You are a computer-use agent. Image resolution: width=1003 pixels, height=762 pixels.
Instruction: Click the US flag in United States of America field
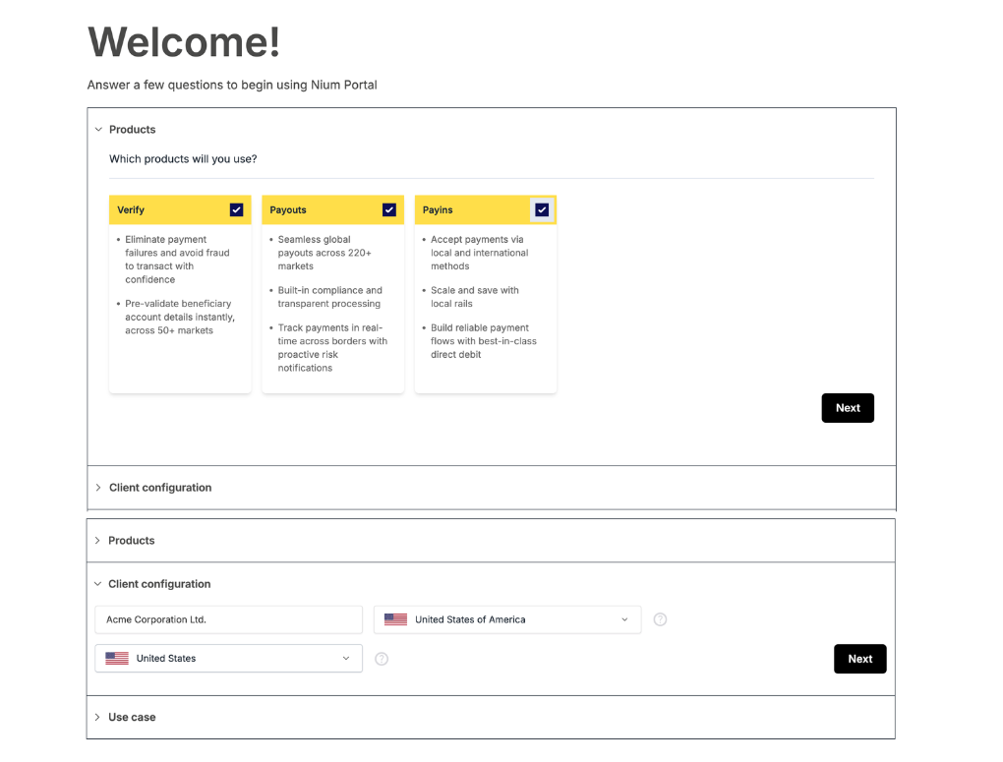(x=395, y=619)
